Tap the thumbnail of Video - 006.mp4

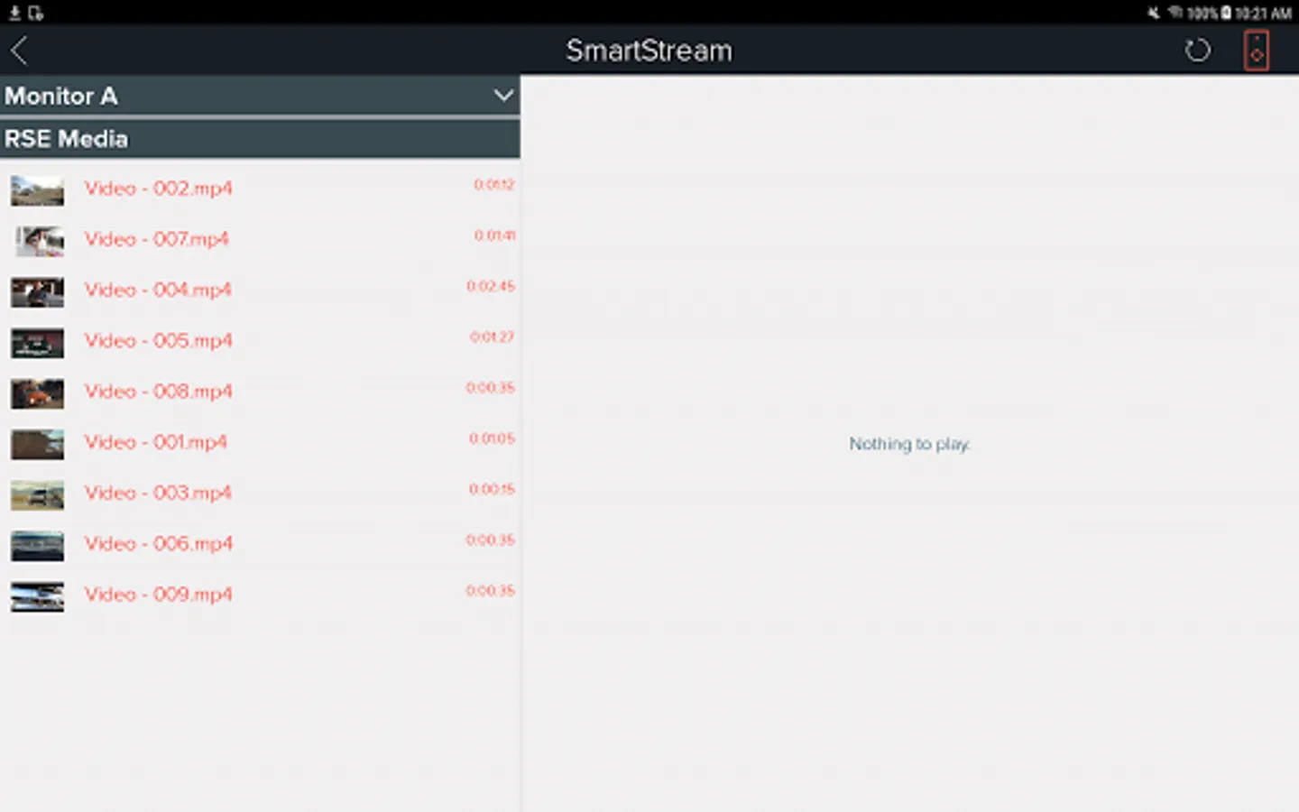(38, 546)
